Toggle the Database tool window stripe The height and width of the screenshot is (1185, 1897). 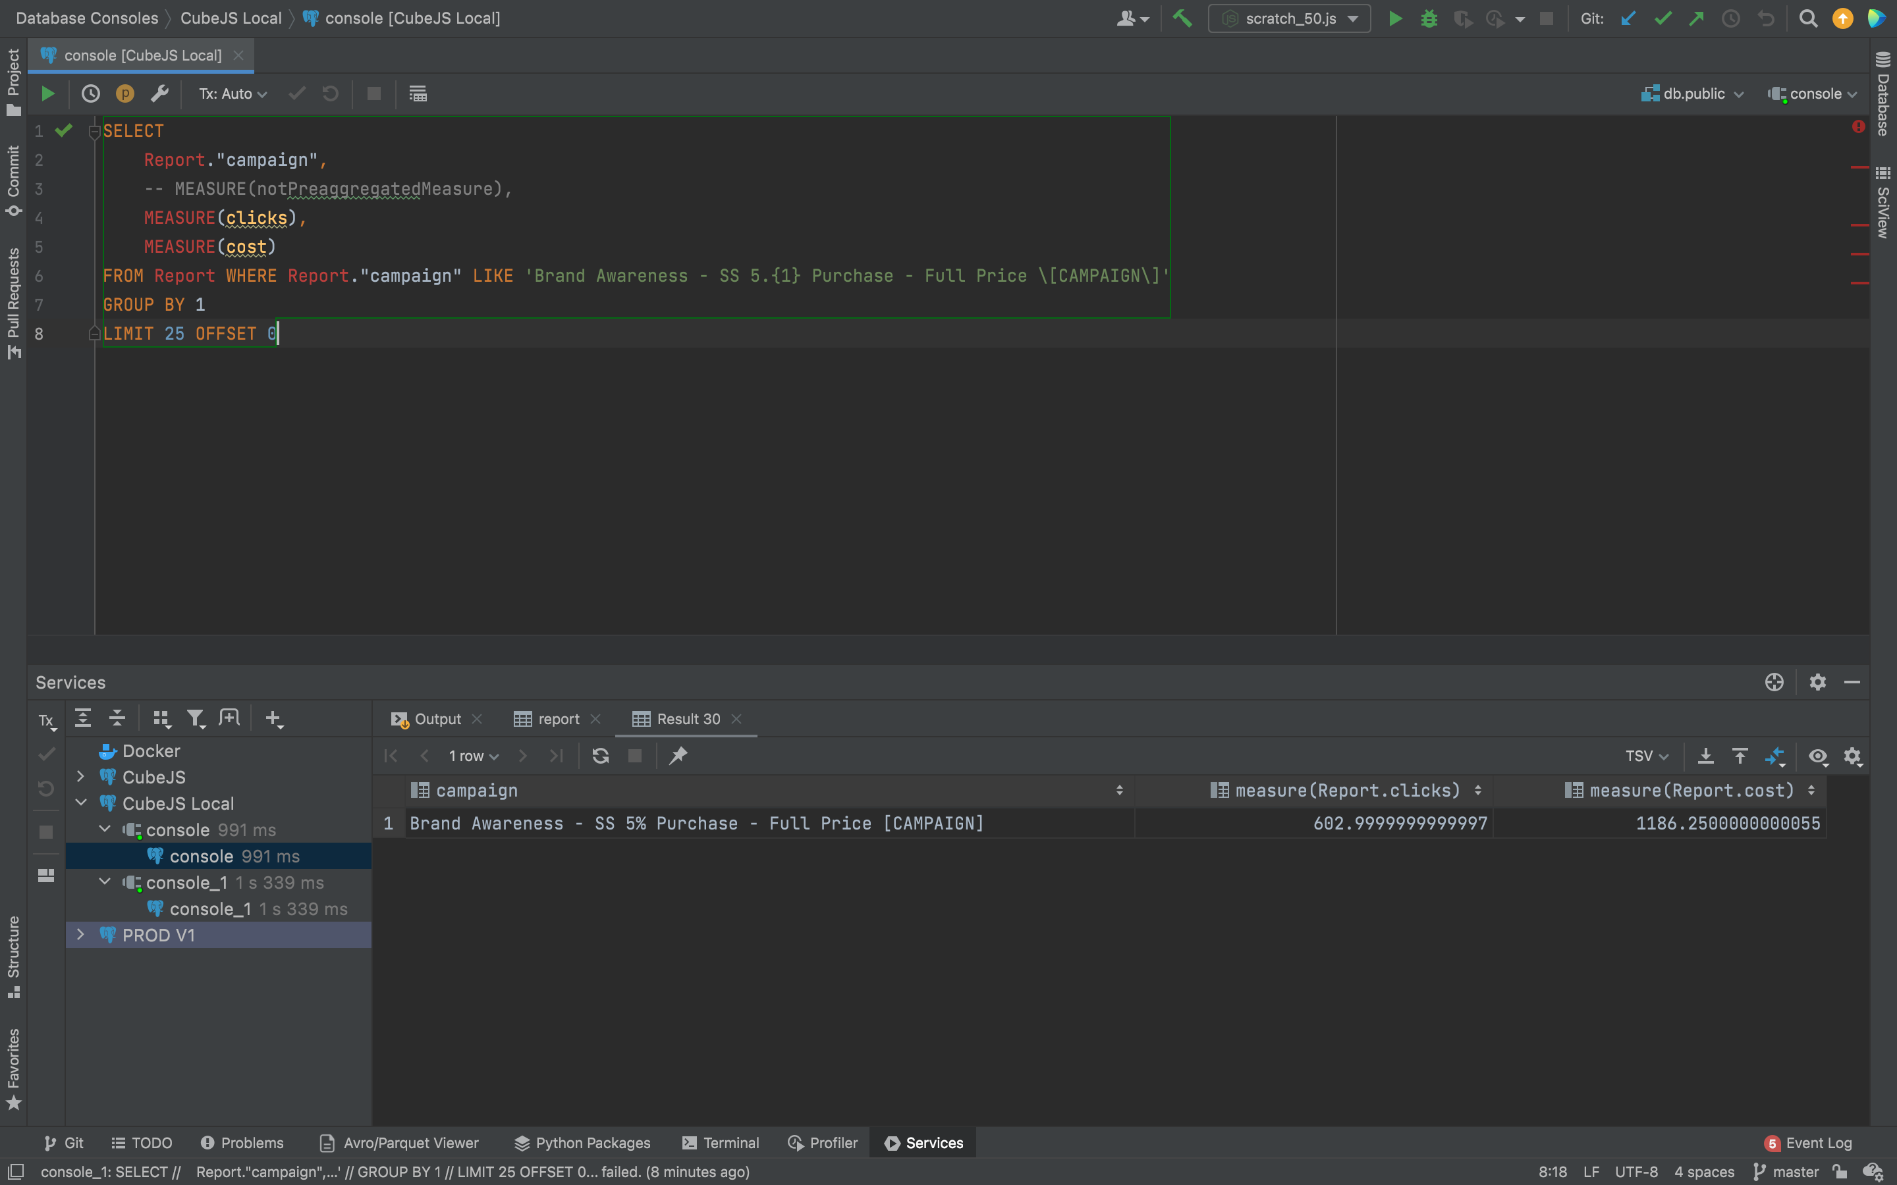1883,94
